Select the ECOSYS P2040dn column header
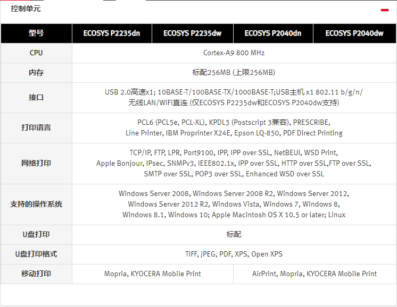The height and width of the screenshot is (307, 397). point(273,33)
